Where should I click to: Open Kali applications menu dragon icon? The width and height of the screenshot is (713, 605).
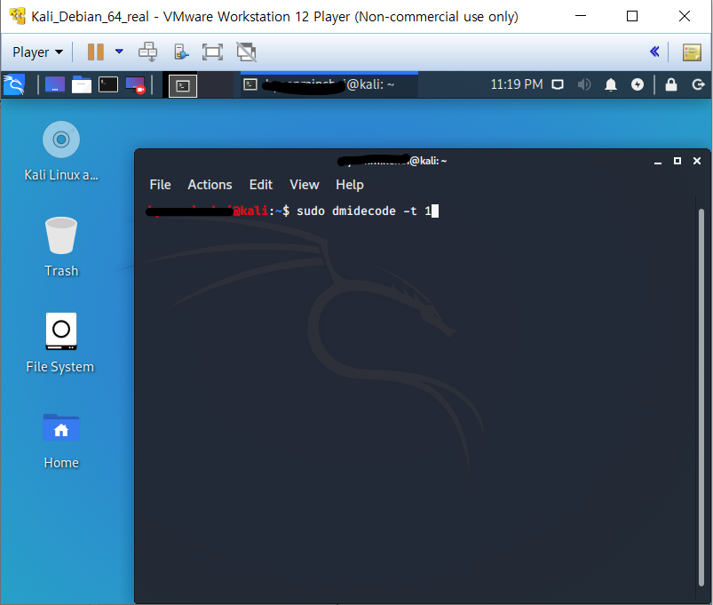point(13,84)
